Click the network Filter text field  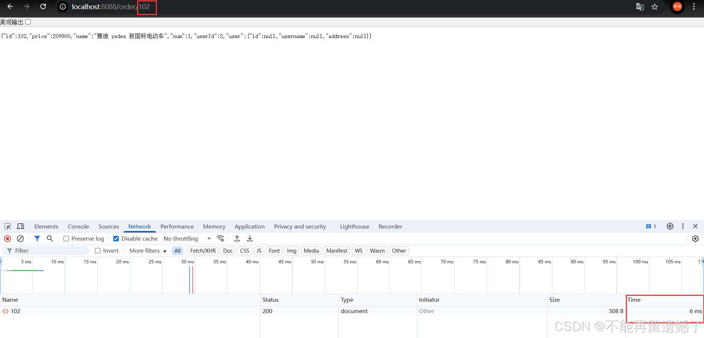coord(47,251)
